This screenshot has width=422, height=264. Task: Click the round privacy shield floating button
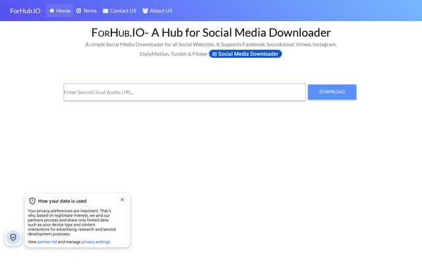[13, 238]
